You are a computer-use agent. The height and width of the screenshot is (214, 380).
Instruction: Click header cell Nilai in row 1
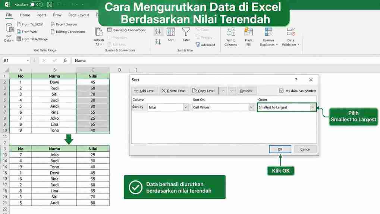93,76
